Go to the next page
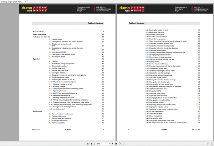 (x=112, y=144)
